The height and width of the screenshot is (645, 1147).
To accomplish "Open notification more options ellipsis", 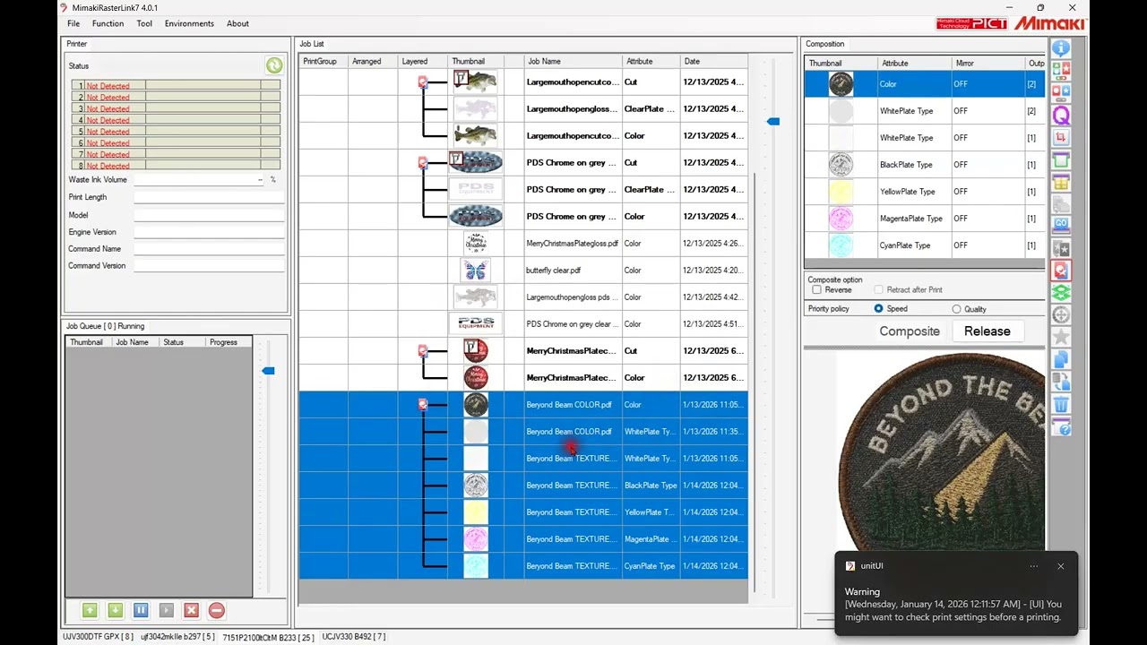I will click(x=1033, y=566).
